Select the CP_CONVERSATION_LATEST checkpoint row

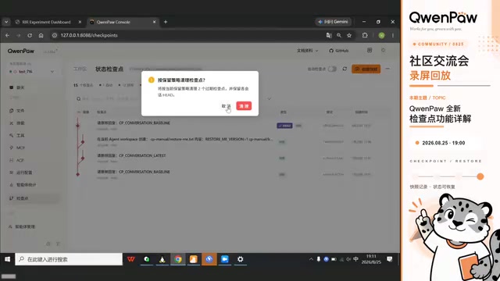[231, 158]
